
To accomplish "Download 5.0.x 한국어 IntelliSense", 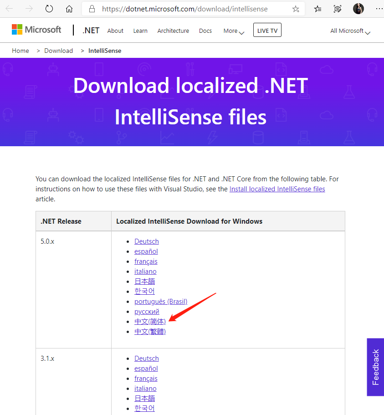I will click(144, 292).
